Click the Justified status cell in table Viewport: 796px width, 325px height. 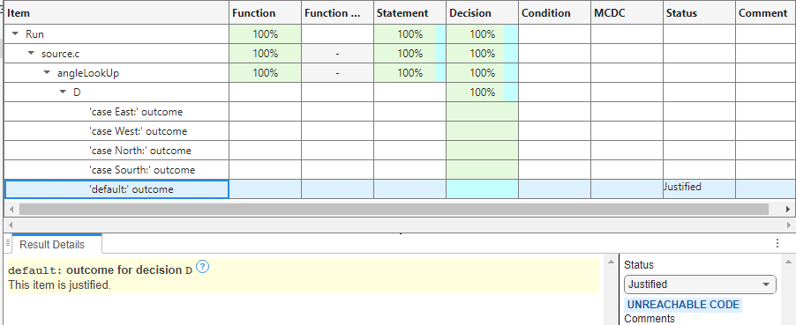(x=699, y=188)
